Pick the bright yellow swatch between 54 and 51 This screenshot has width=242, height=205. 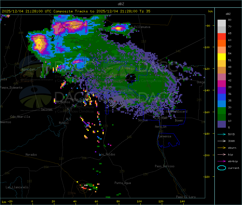pyautogui.click(x=222, y=57)
